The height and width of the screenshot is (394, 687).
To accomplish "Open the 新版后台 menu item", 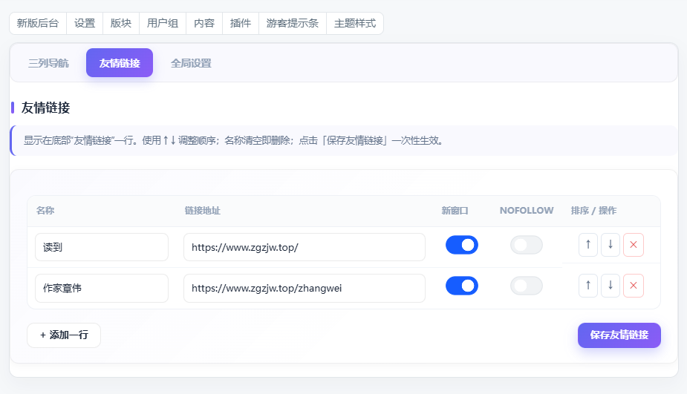I will tap(38, 23).
